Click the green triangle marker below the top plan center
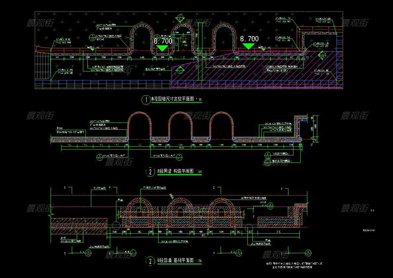Viewport: 393px width, 278px height. (x=180, y=69)
